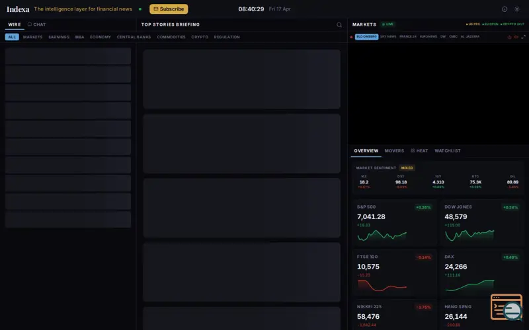This screenshot has height=330, width=529.
Task: Click the VIX value 18.2
Action: 364,182
